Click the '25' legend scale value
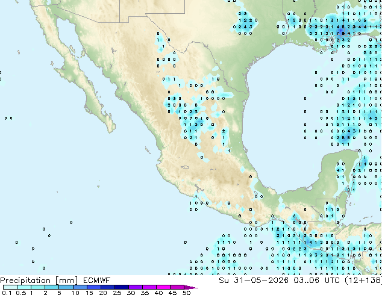Image resolution: width=382 pixels, height=295 pixels. 117,293
